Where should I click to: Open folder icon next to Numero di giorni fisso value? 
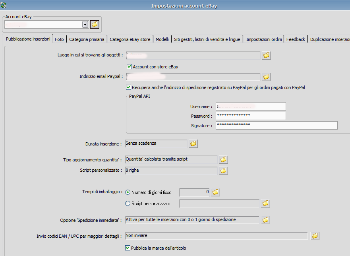[215, 192]
